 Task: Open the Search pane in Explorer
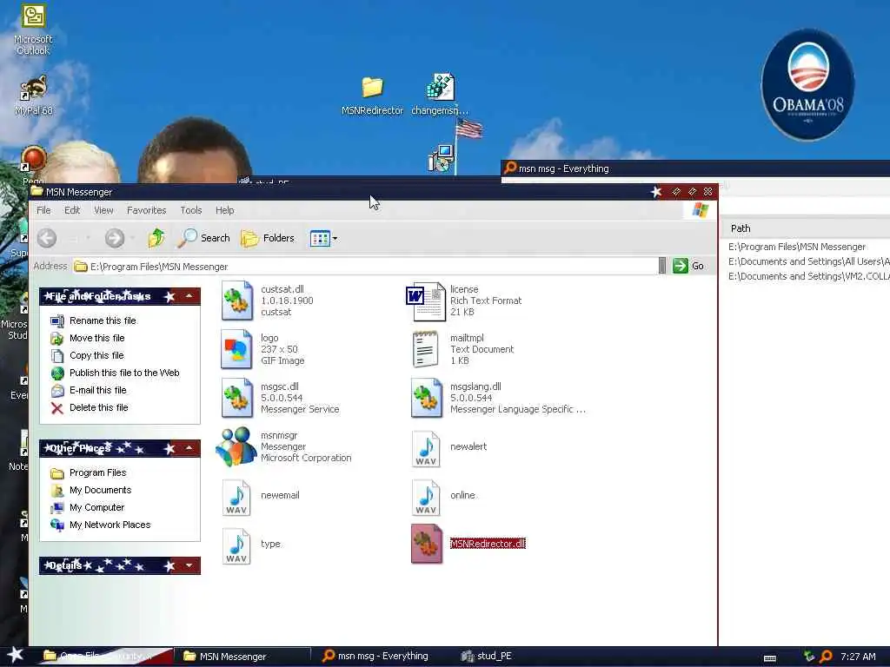click(x=203, y=238)
